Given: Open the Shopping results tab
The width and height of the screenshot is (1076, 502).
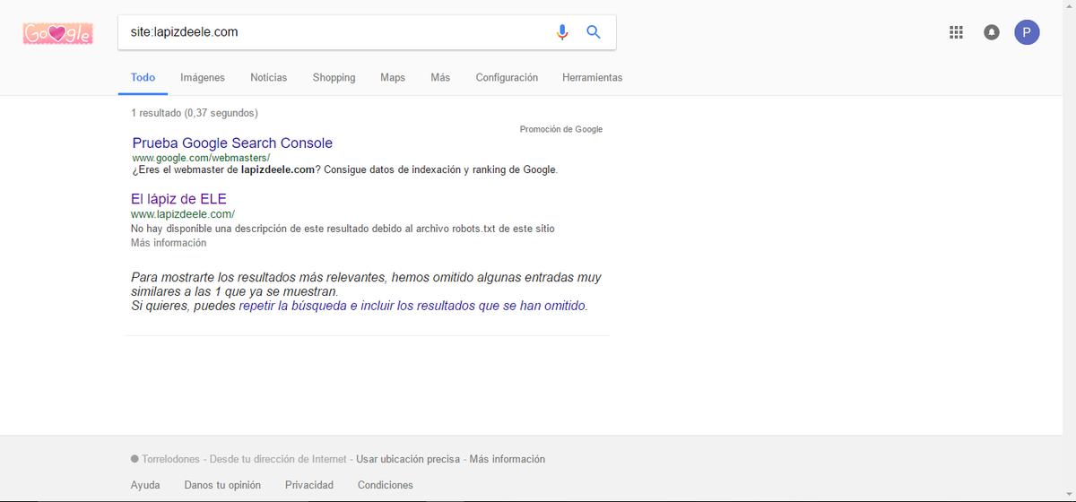Looking at the screenshot, I should [x=334, y=78].
